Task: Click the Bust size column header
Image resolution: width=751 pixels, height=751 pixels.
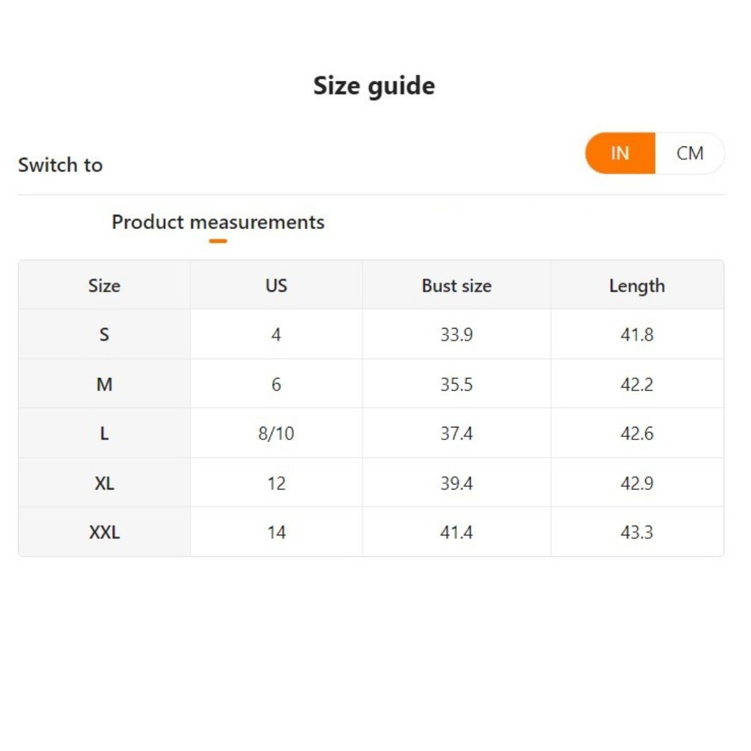Action: tap(456, 285)
